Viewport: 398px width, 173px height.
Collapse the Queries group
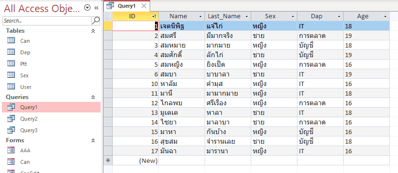93,97
